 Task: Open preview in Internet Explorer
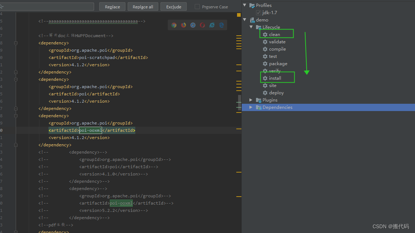[212, 25]
